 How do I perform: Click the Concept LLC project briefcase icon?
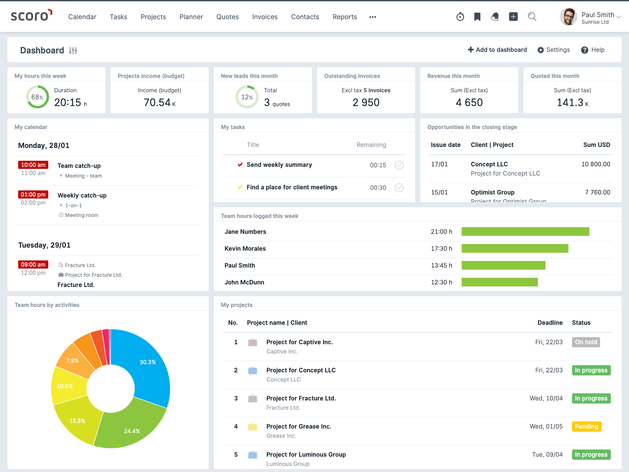click(252, 371)
